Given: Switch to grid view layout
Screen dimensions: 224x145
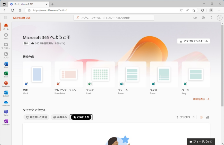Looking at the screenshot, I should 207,117.
